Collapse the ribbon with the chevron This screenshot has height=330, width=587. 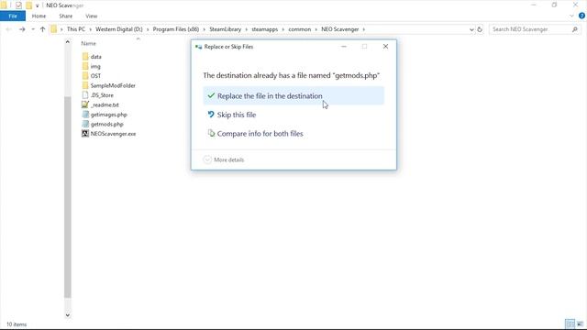571,16
